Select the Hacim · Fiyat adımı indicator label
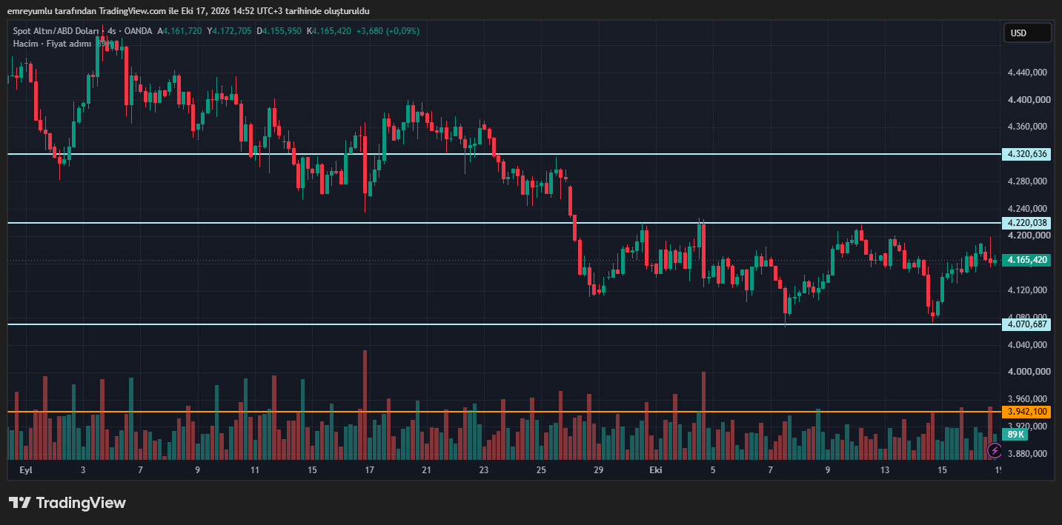 point(52,44)
